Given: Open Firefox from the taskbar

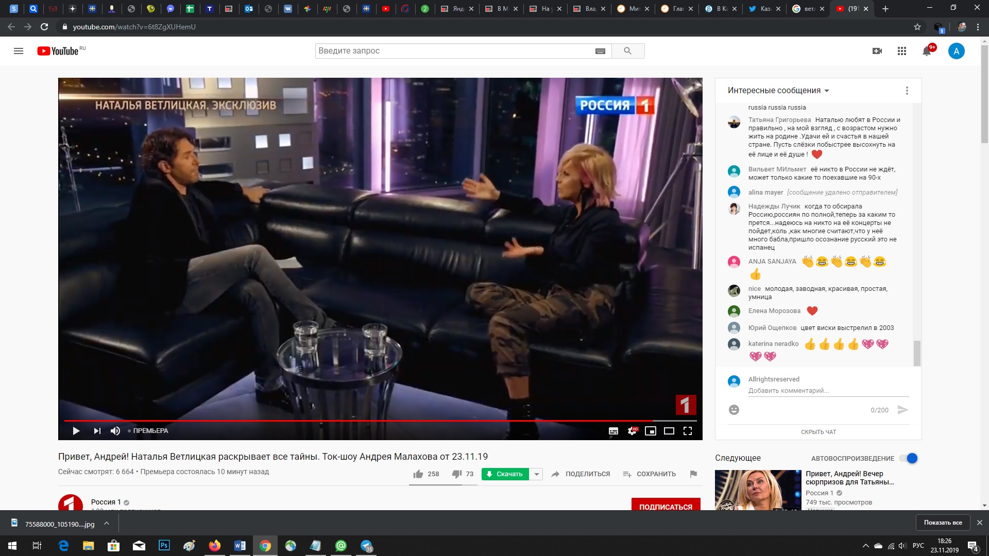Looking at the screenshot, I should click(215, 546).
